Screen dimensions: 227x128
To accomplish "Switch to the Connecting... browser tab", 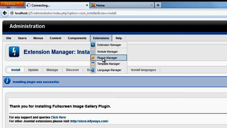I will [57, 5].
